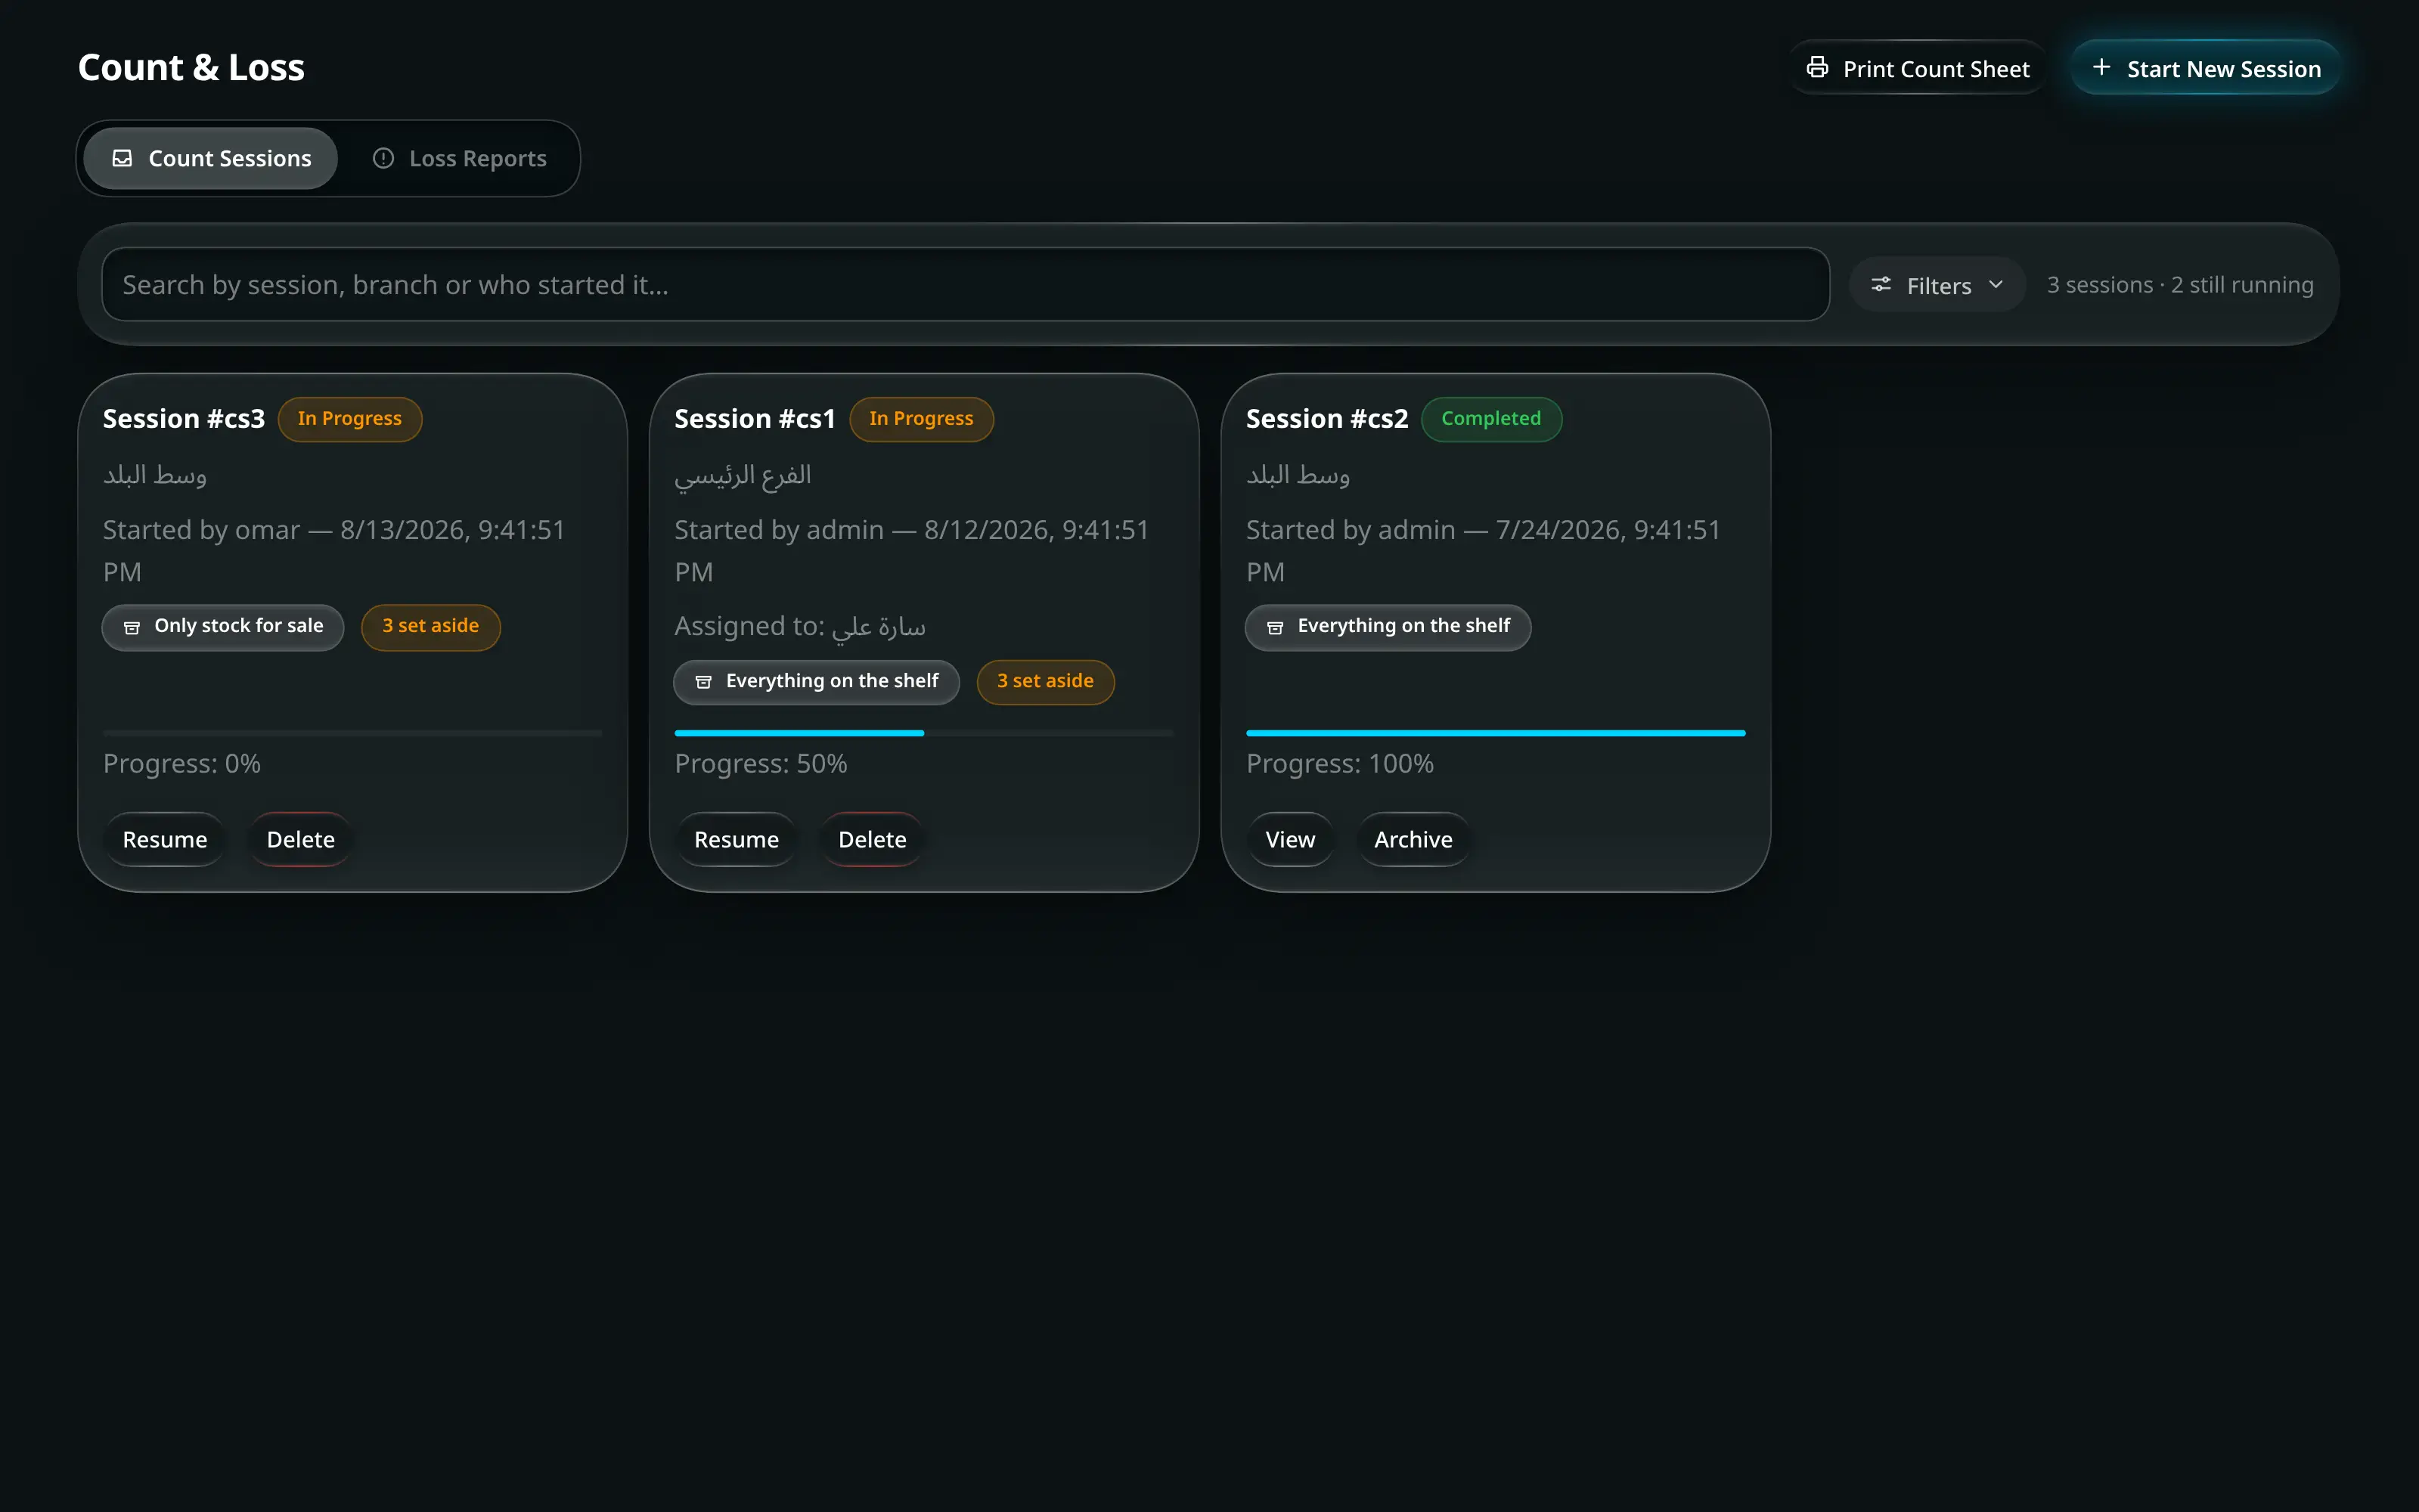
Task: Delete Session #cs1
Action: click(x=873, y=839)
